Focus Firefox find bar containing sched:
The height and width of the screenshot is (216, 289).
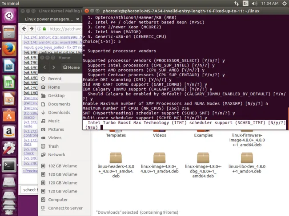click(29, 190)
